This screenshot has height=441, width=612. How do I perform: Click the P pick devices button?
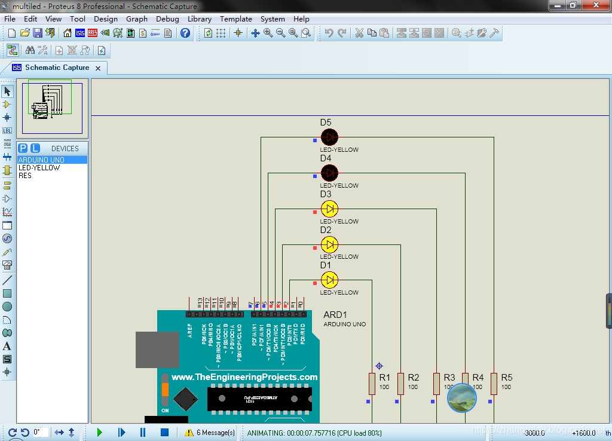tap(23, 148)
